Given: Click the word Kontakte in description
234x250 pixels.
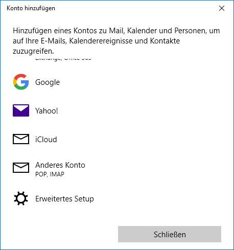Looking at the screenshot, I should tap(165, 41).
